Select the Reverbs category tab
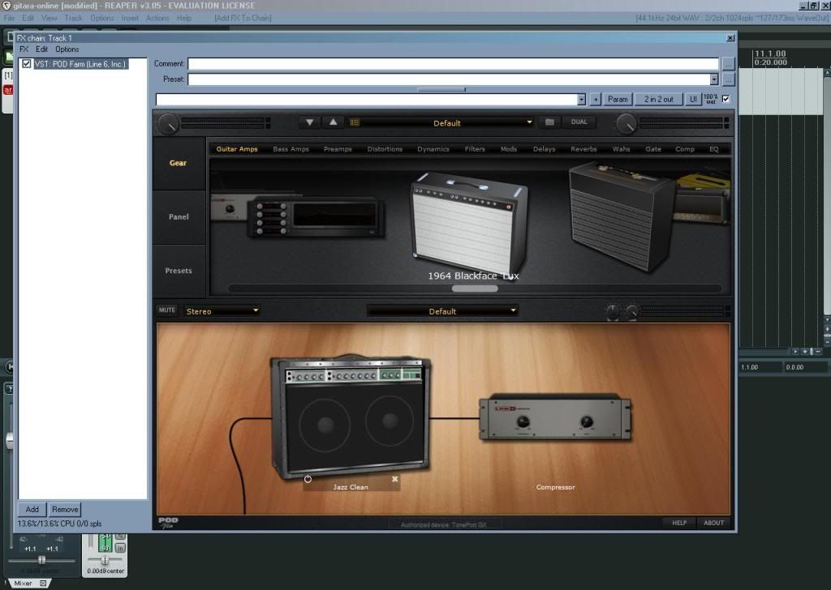Image resolution: width=831 pixels, height=590 pixels. tap(584, 149)
